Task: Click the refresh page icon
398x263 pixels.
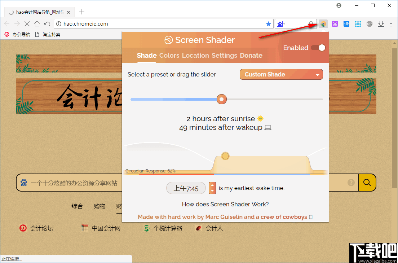Action: pyautogui.click(x=47, y=23)
